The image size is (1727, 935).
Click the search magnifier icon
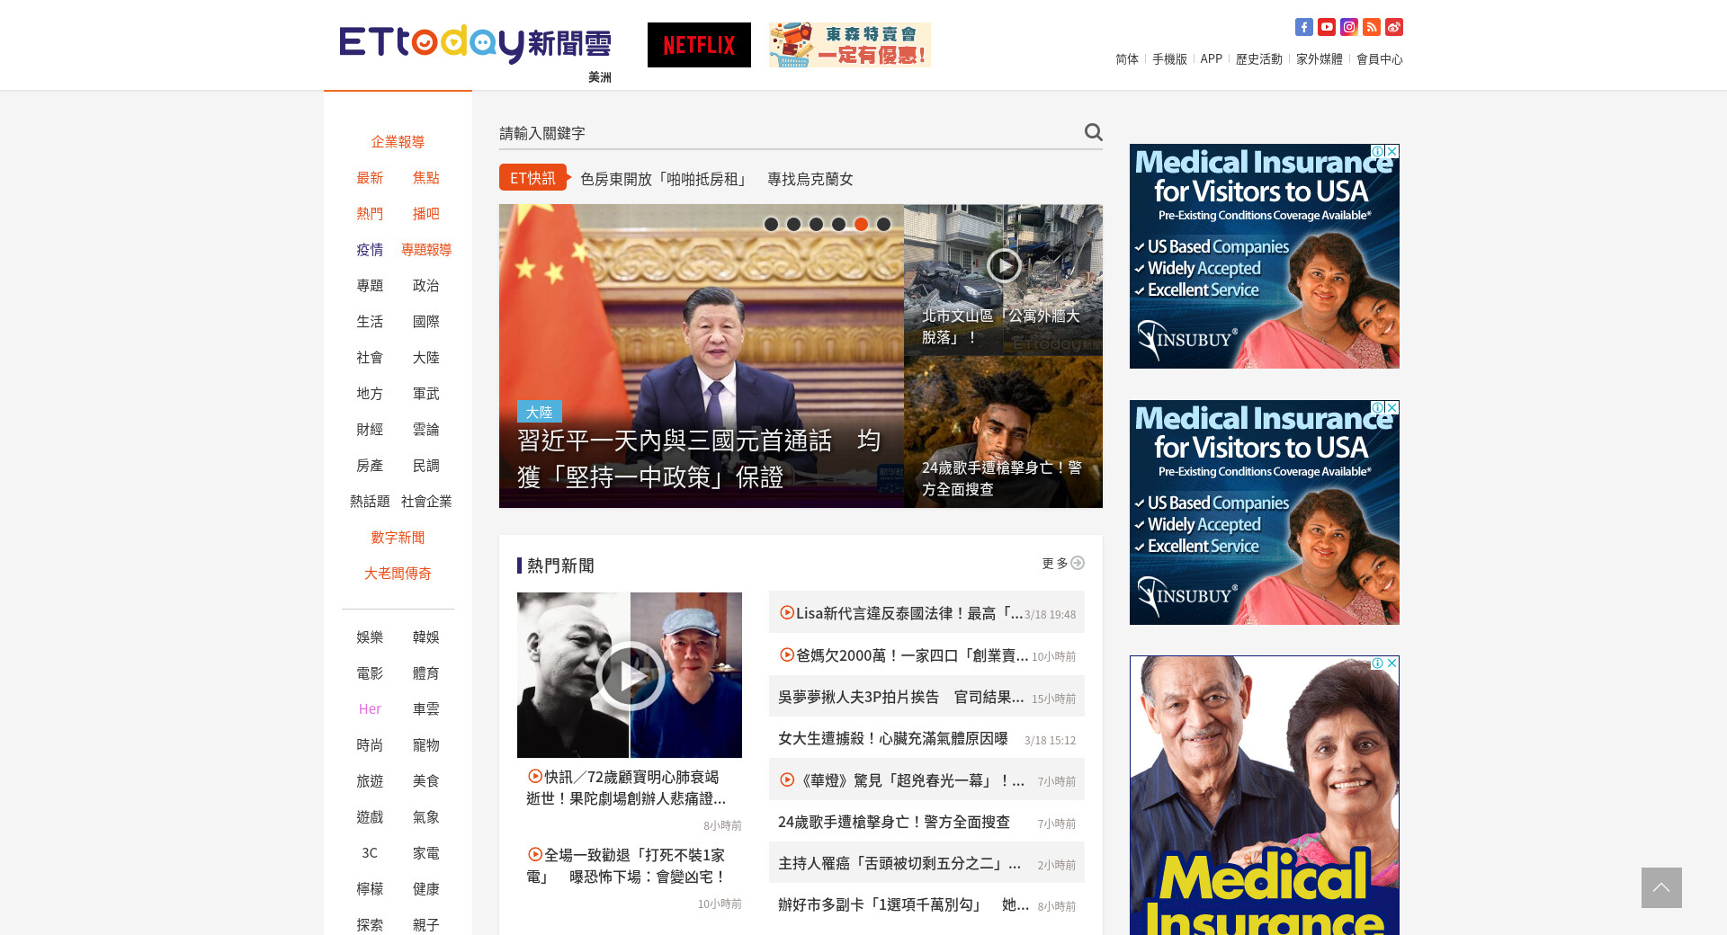click(1093, 132)
